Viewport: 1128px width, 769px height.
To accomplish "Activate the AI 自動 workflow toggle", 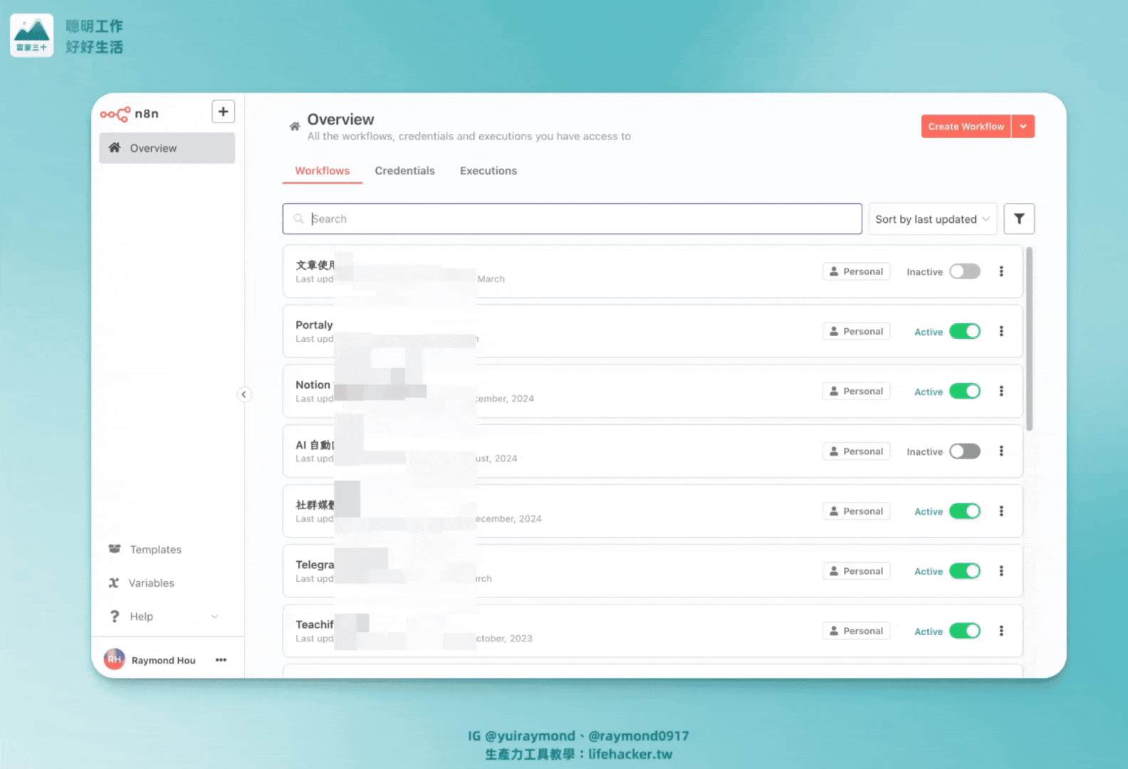I will point(965,451).
